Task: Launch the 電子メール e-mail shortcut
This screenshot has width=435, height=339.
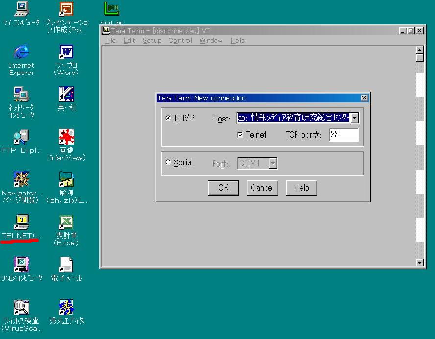Action: pyautogui.click(x=66, y=265)
